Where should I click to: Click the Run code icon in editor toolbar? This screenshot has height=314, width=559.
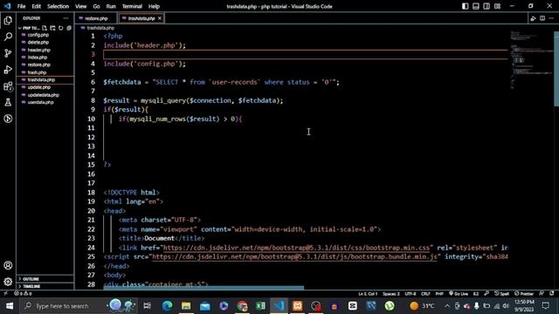point(533,18)
